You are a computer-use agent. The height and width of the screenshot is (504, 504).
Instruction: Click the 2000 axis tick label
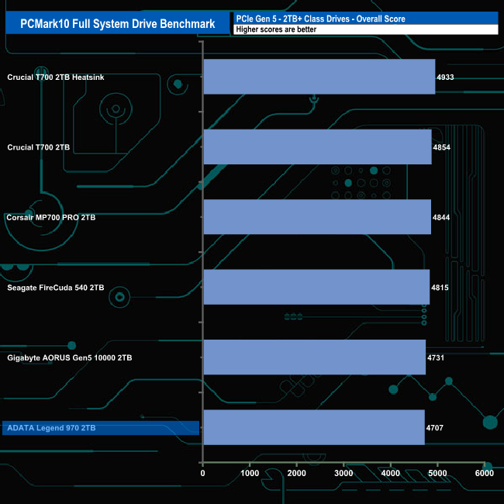pyautogui.click(x=297, y=473)
